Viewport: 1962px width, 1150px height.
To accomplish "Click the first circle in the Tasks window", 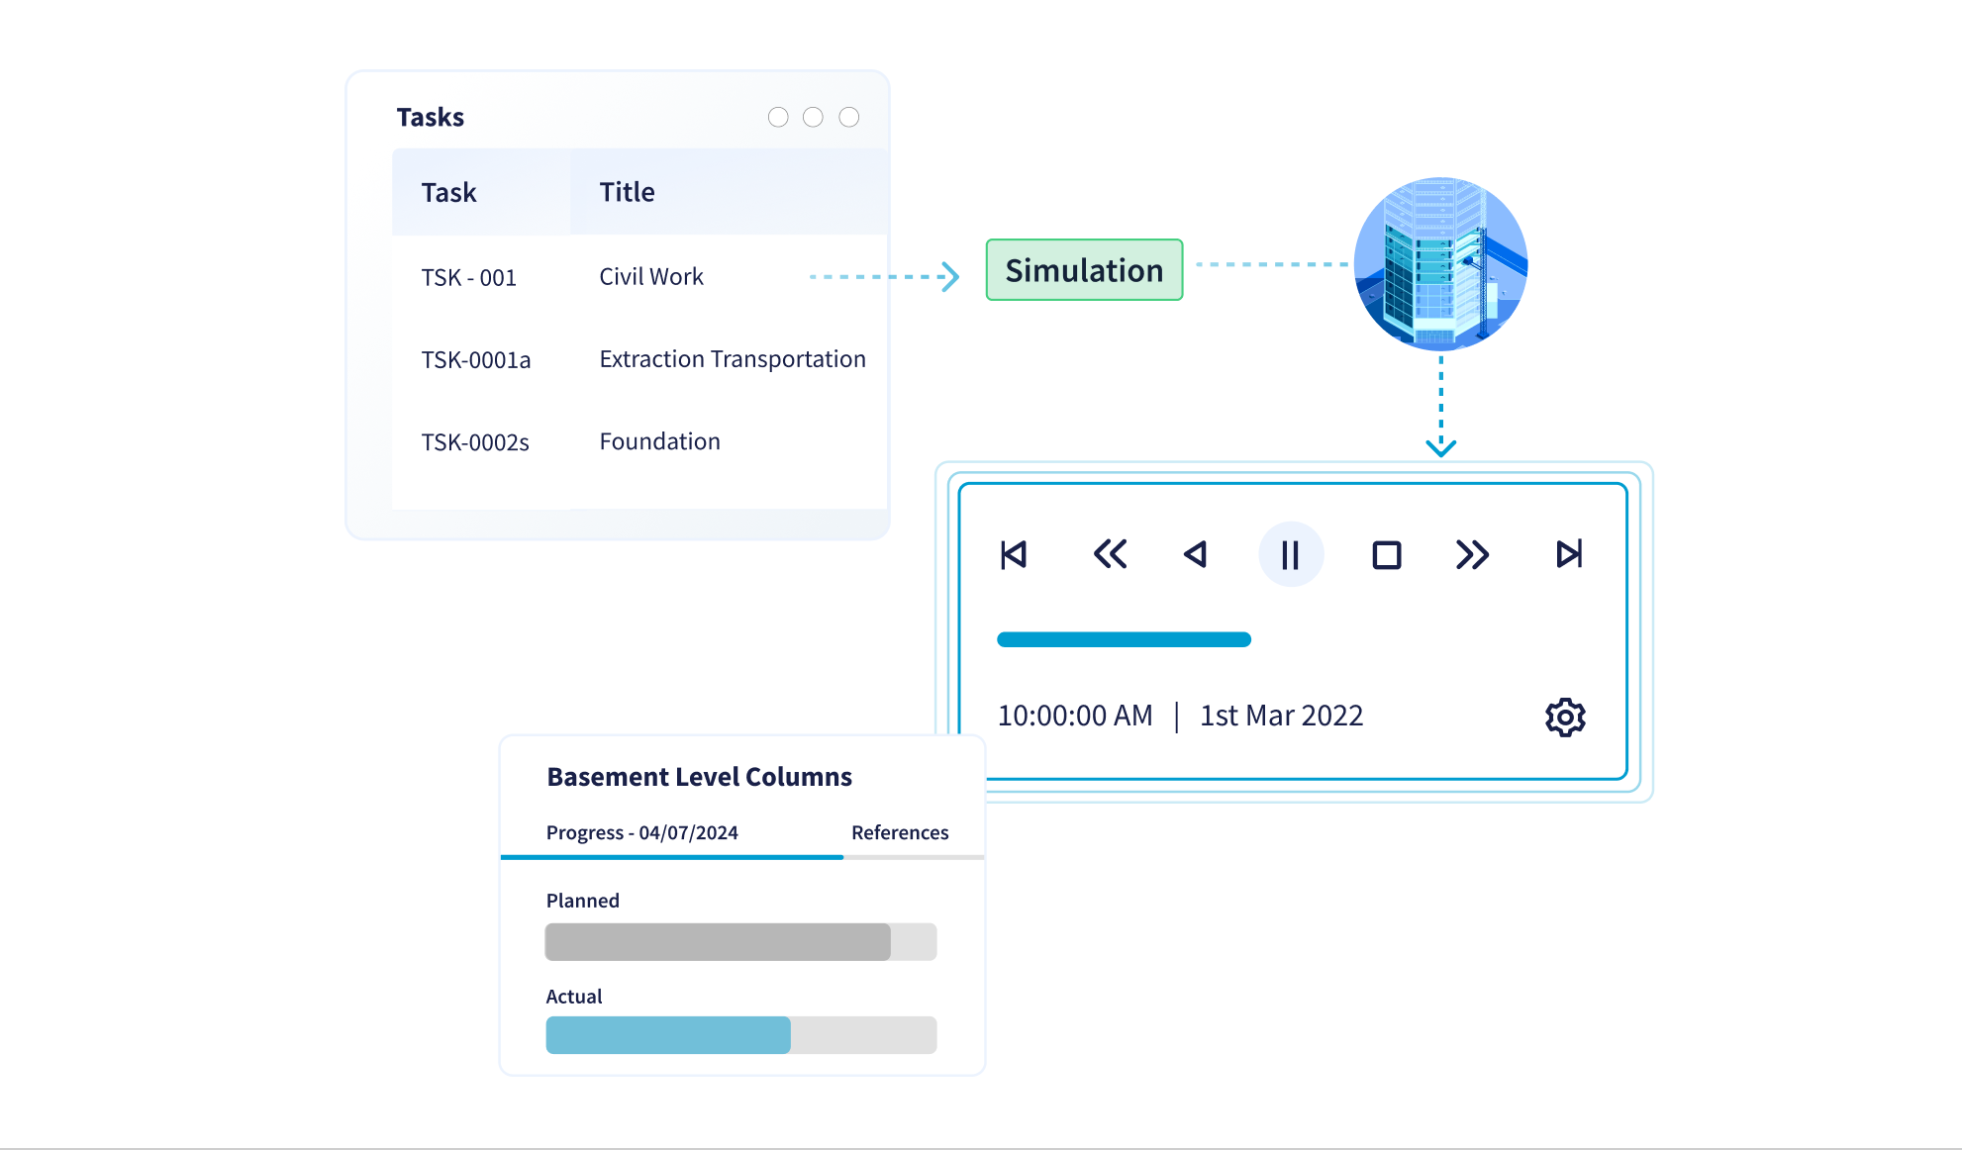I will [778, 118].
